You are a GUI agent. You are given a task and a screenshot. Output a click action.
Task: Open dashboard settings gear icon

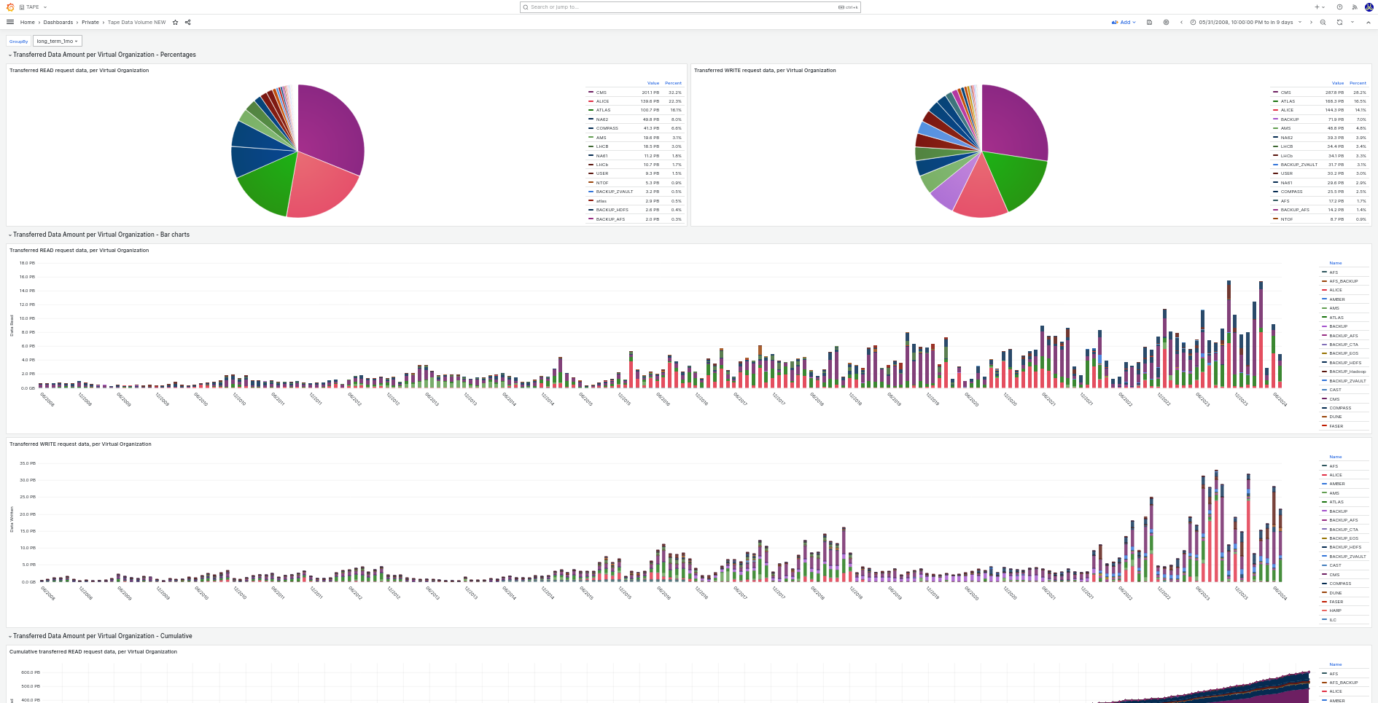coord(1164,23)
